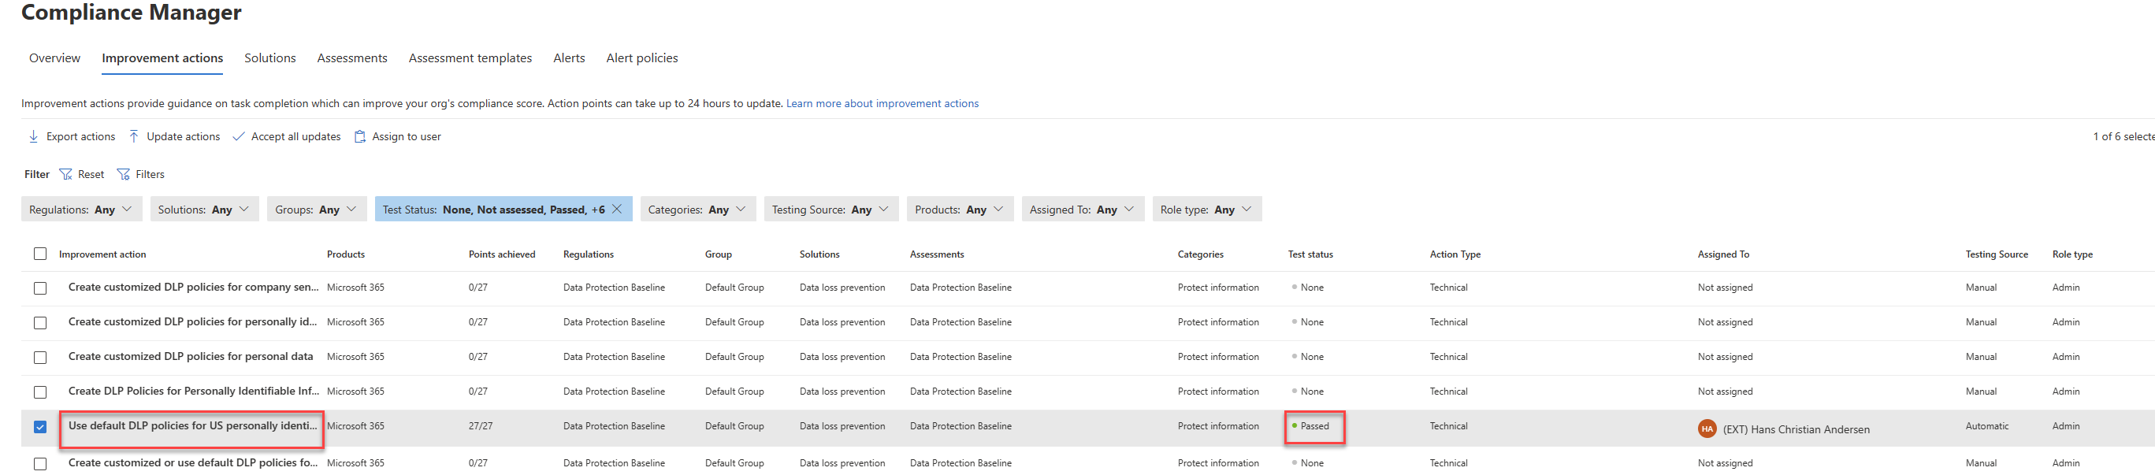The image size is (2155, 475).
Task: Check the row for personal data DLP policies
Action: coord(40,357)
